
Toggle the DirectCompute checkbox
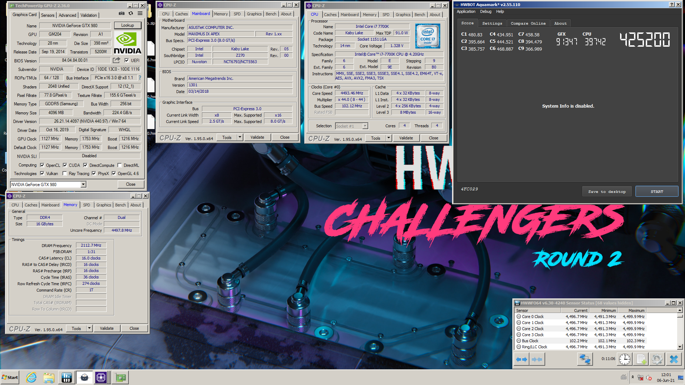[85, 165]
